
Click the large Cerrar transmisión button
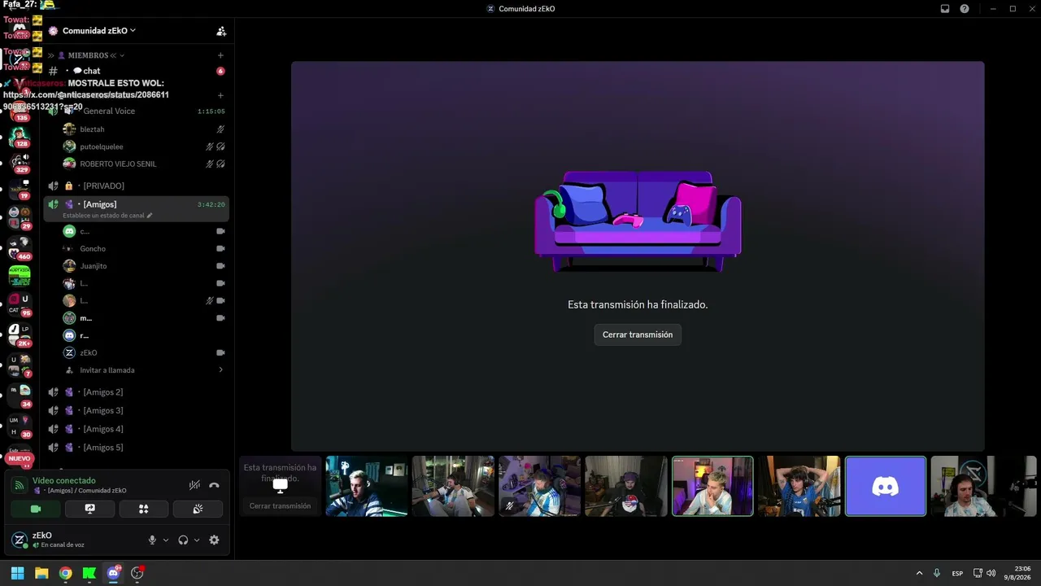[x=638, y=335]
